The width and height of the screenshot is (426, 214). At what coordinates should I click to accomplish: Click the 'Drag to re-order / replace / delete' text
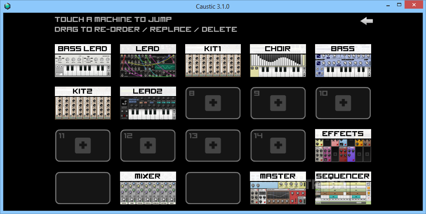146,29
